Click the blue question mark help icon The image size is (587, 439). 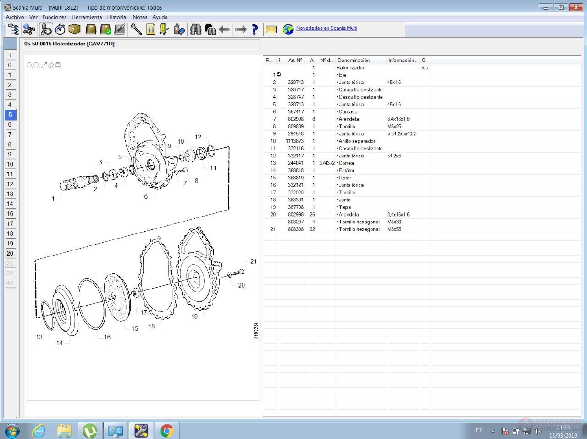[x=255, y=30]
